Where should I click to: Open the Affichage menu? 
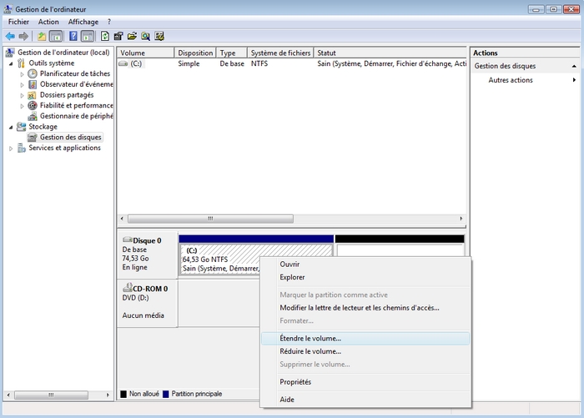point(83,22)
